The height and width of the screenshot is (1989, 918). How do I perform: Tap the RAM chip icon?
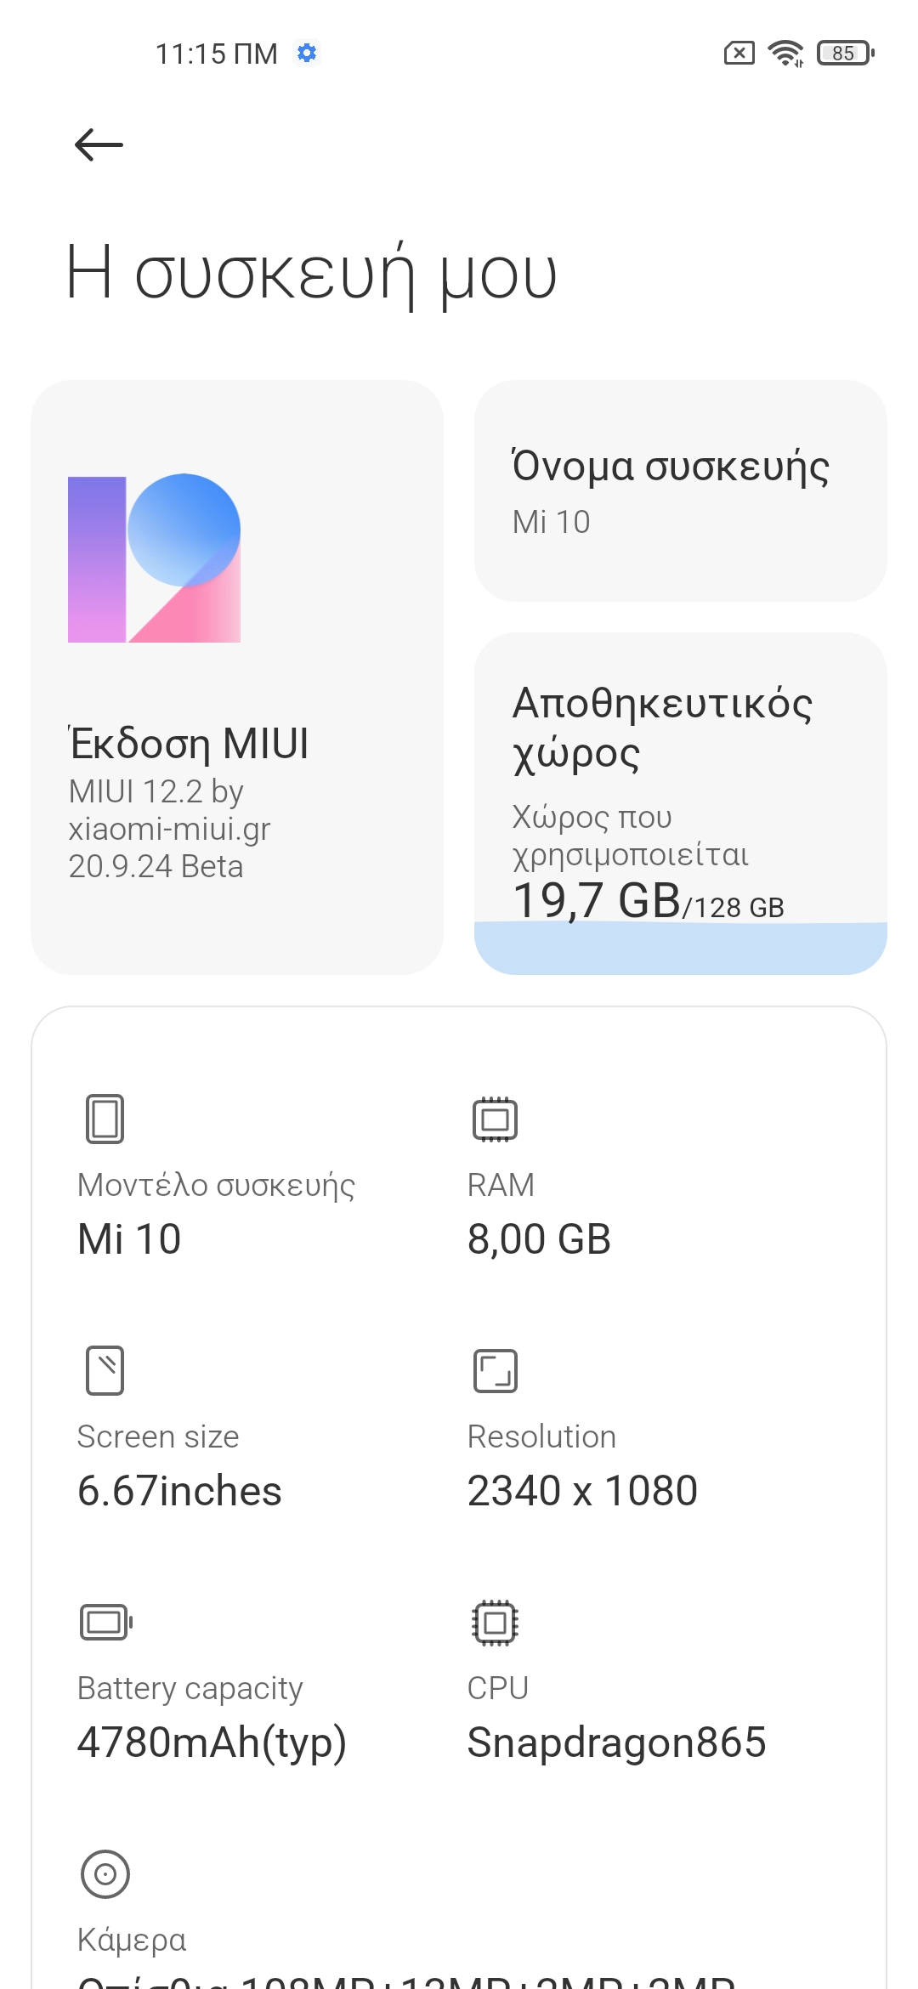point(495,1118)
